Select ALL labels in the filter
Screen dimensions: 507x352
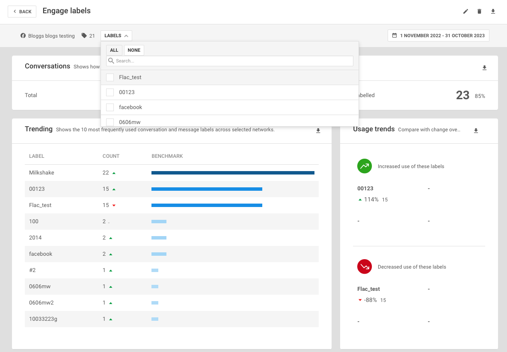114,50
